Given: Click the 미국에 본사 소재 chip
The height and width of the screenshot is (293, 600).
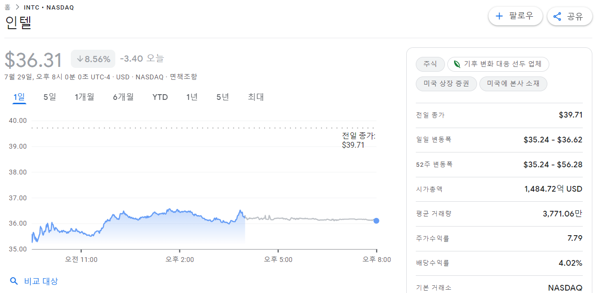Looking at the screenshot, I should (x=513, y=83).
